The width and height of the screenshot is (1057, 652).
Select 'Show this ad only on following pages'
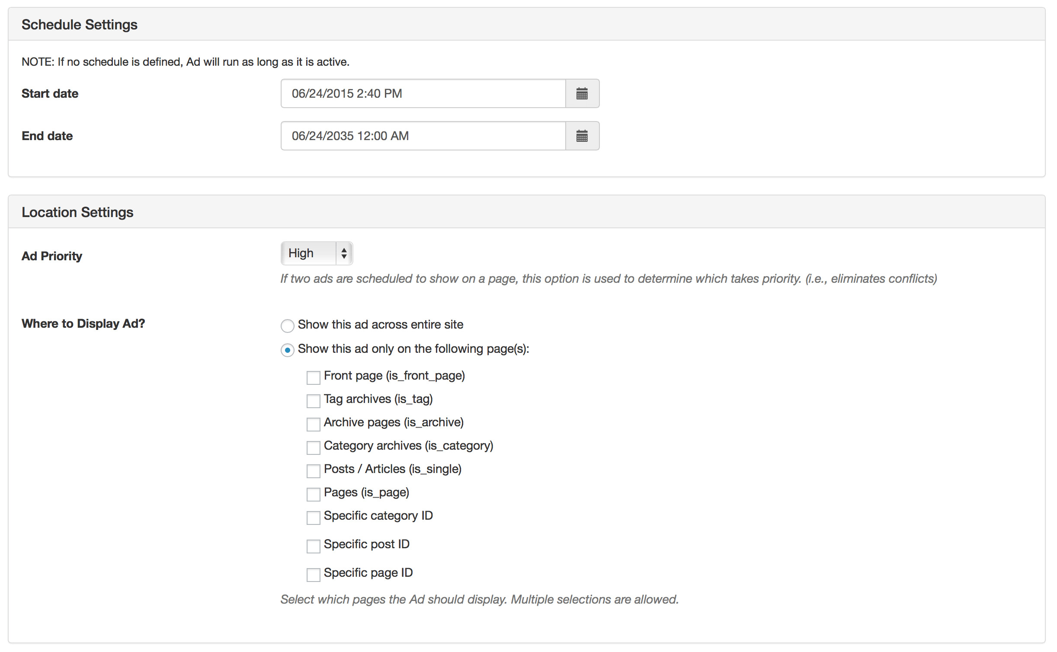(x=288, y=350)
